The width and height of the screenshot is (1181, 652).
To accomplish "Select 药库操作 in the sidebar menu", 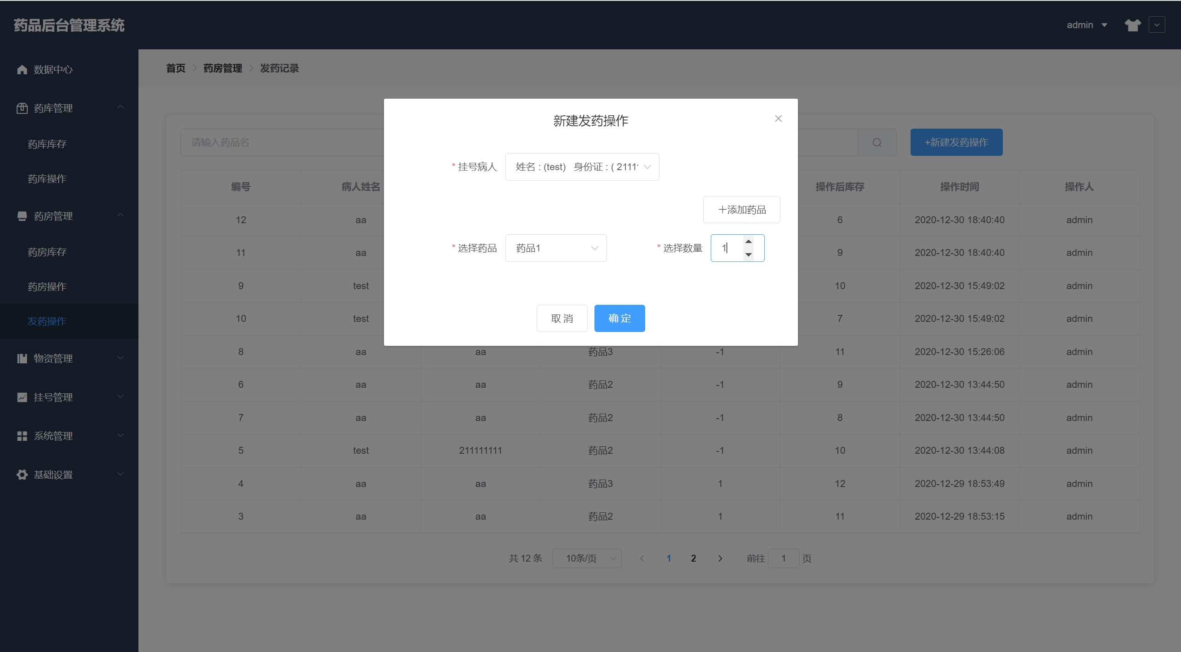I will click(47, 179).
